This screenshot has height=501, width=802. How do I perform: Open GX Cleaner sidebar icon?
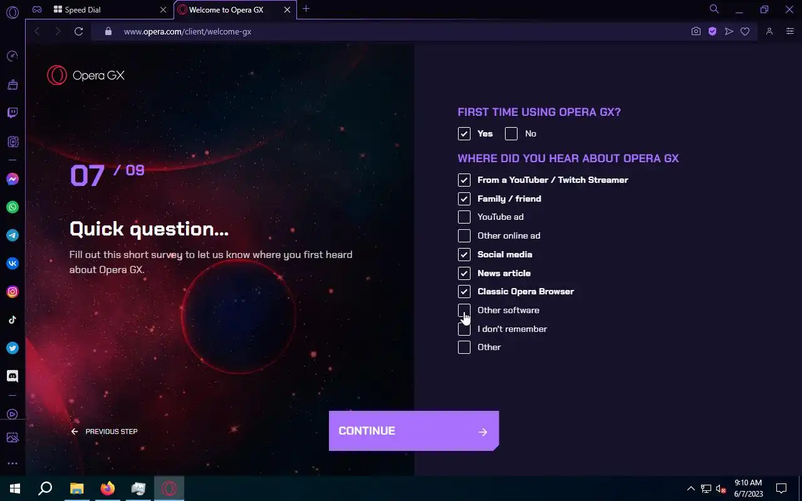point(13,85)
